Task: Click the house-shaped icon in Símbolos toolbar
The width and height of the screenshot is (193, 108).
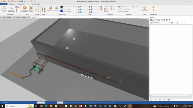Action: pos(159,20)
